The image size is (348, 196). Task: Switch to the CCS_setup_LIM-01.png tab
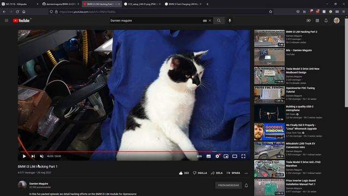tap(141, 4)
